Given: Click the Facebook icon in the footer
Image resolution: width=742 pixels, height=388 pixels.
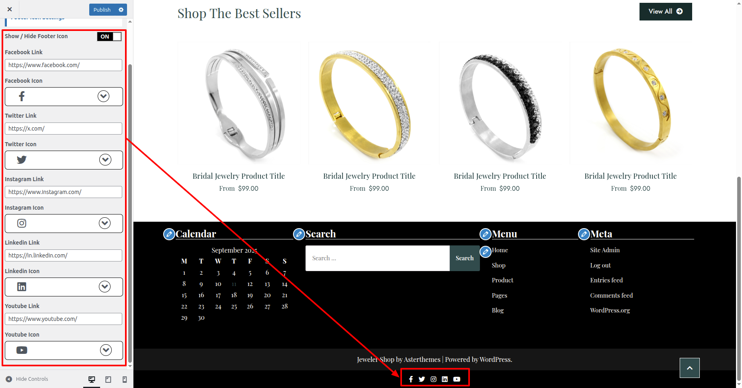Looking at the screenshot, I should click(x=411, y=379).
